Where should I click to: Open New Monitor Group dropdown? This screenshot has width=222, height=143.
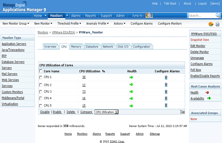click(16, 24)
